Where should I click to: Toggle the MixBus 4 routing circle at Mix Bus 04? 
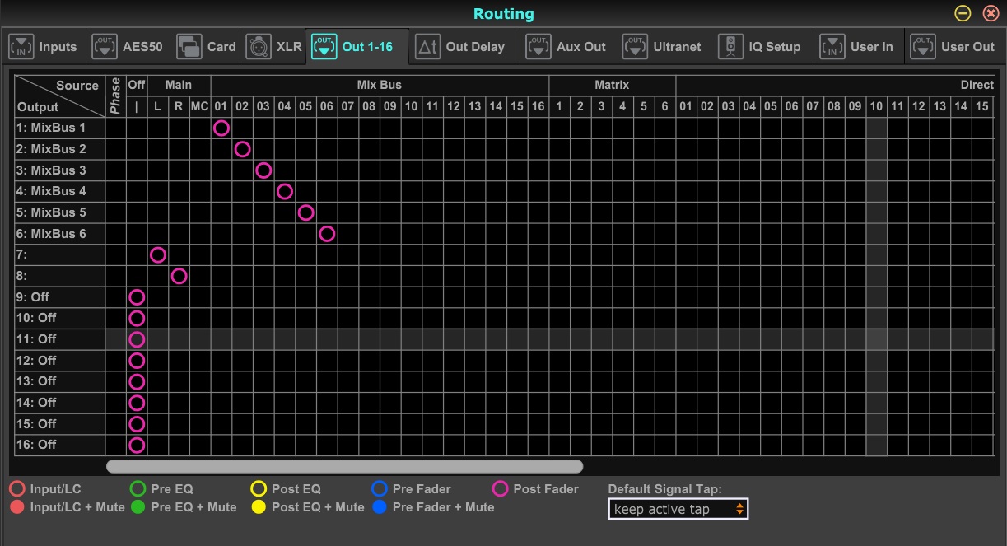coord(284,191)
